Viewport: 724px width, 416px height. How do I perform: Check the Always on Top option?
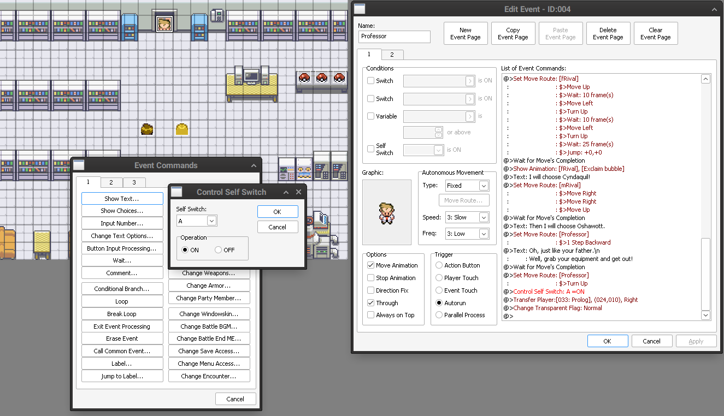371,315
